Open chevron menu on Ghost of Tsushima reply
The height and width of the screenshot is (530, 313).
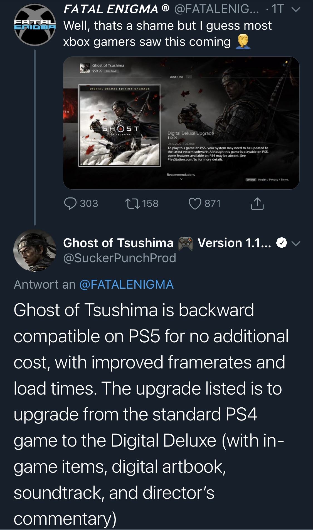click(296, 244)
